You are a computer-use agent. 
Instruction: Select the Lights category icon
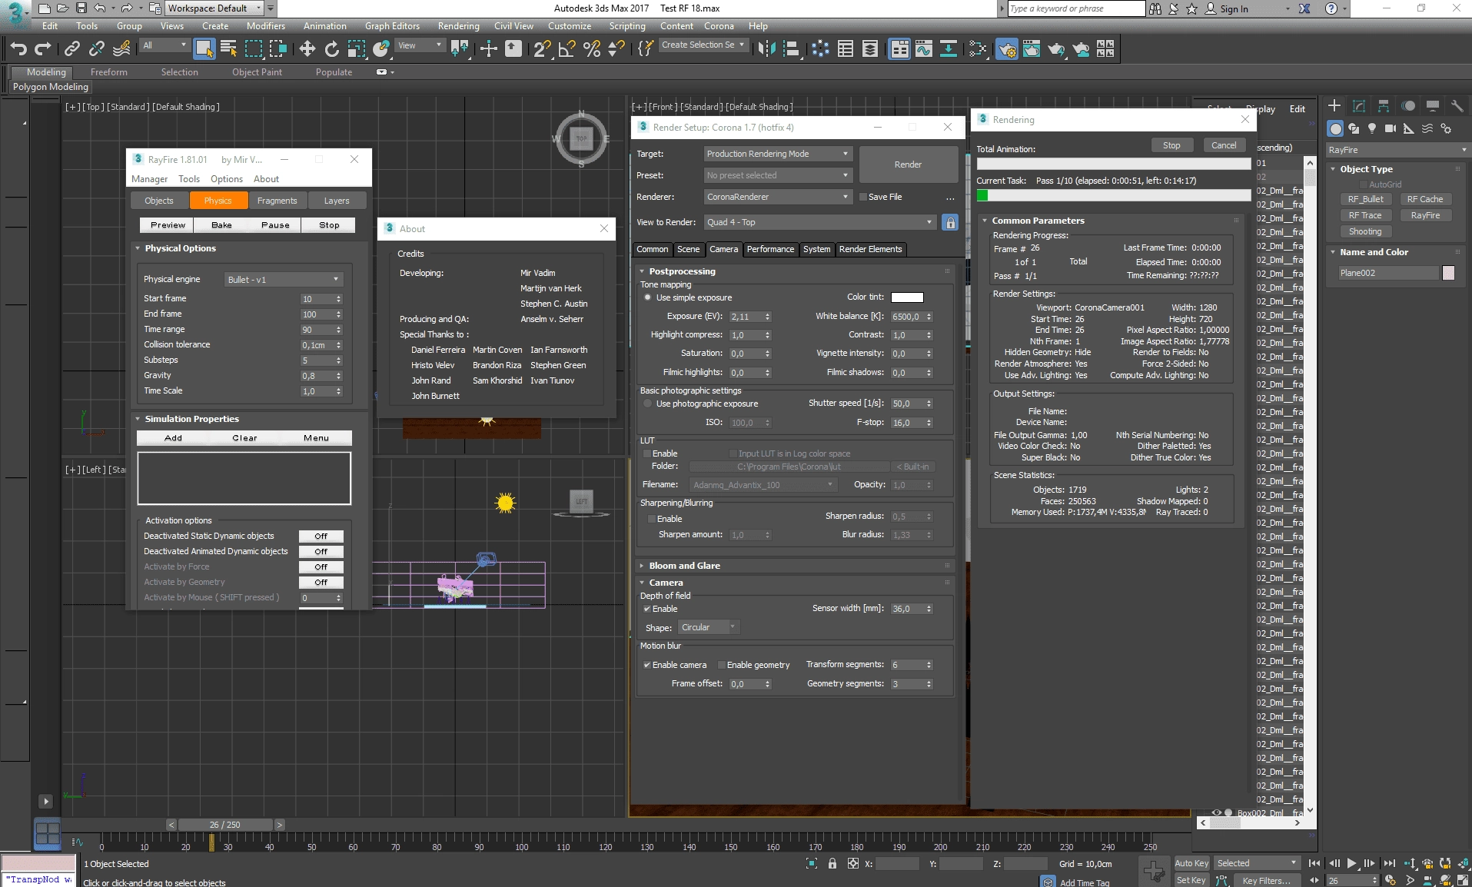click(x=1372, y=128)
